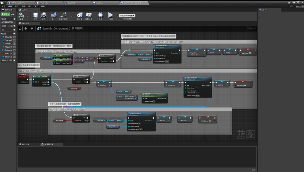Open Hide Unrelated options dropdown arrow

pyautogui.click(x=71, y=16)
